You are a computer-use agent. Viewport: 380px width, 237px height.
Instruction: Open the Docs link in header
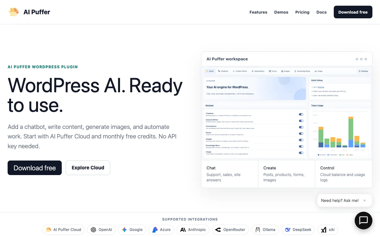321,12
